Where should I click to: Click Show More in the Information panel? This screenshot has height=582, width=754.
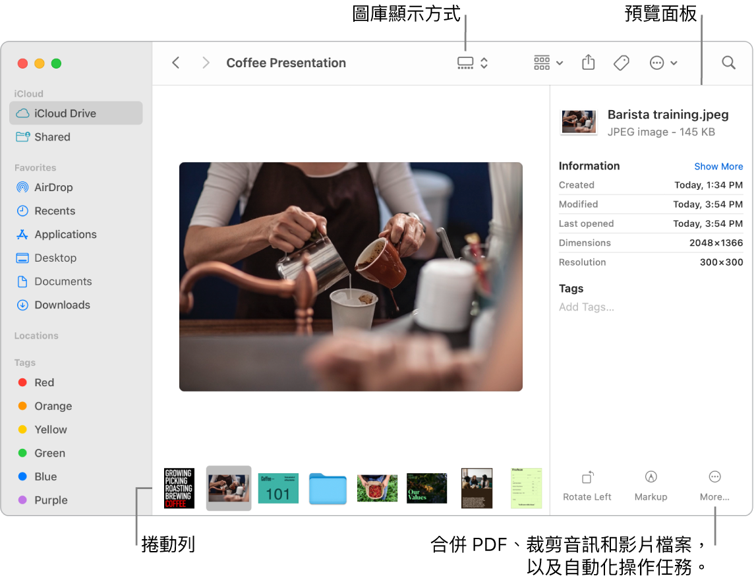tap(718, 166)
